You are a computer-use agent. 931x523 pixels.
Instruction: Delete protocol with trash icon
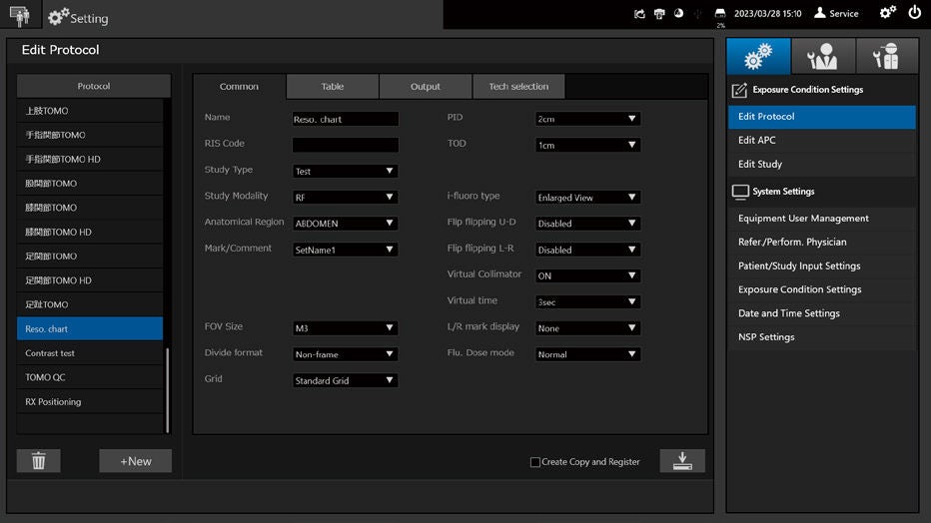point(39,461)
